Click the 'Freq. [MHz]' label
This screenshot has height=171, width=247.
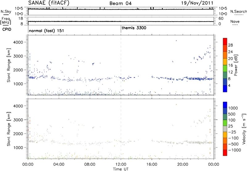tap(6, 21)
